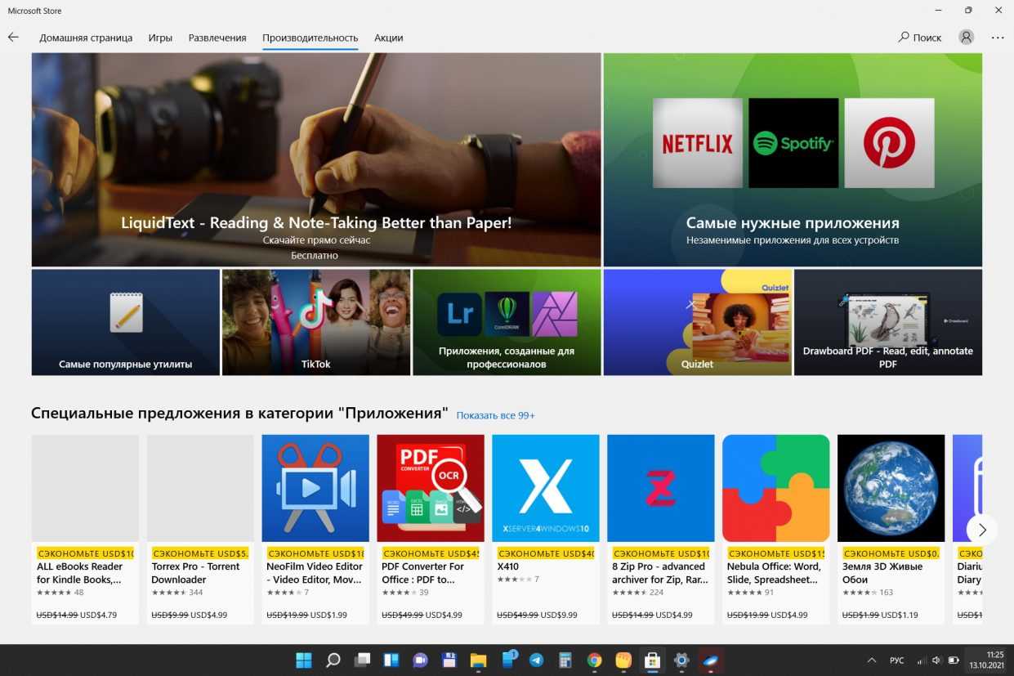1014x676 pixels.
Task: Switch to the Игры tab
Action: coord(160,38)
